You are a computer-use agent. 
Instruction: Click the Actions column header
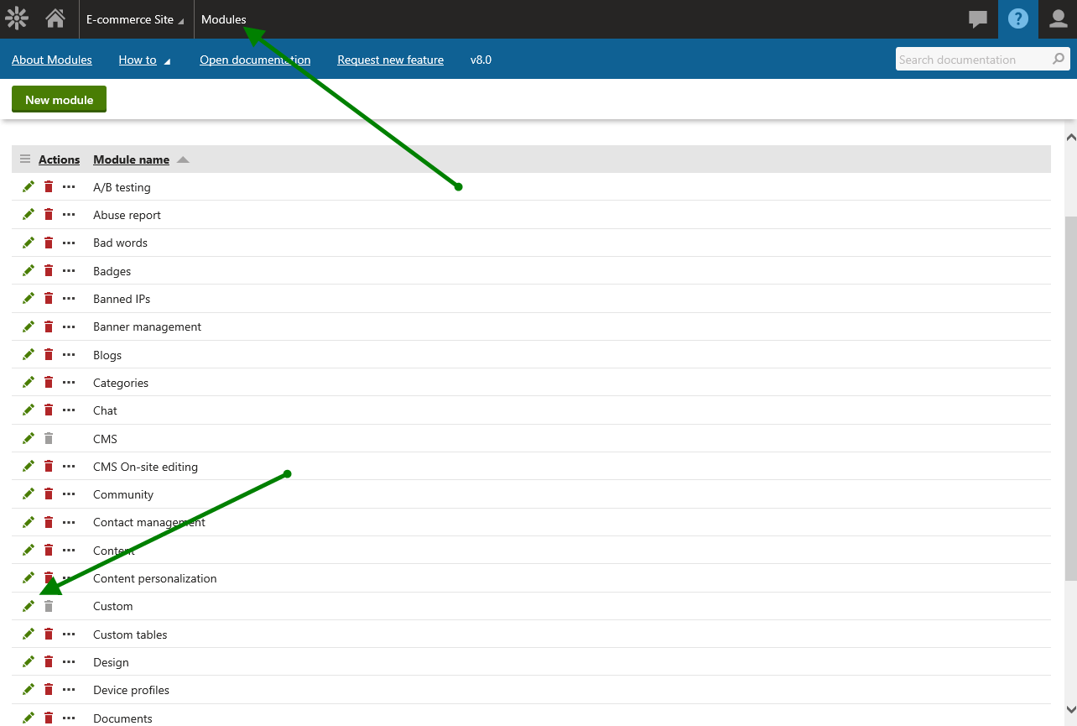[x=59, y=159]
